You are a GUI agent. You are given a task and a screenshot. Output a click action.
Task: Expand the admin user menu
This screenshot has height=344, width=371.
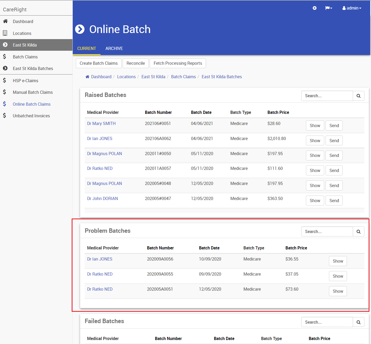(x=352, y=8)
